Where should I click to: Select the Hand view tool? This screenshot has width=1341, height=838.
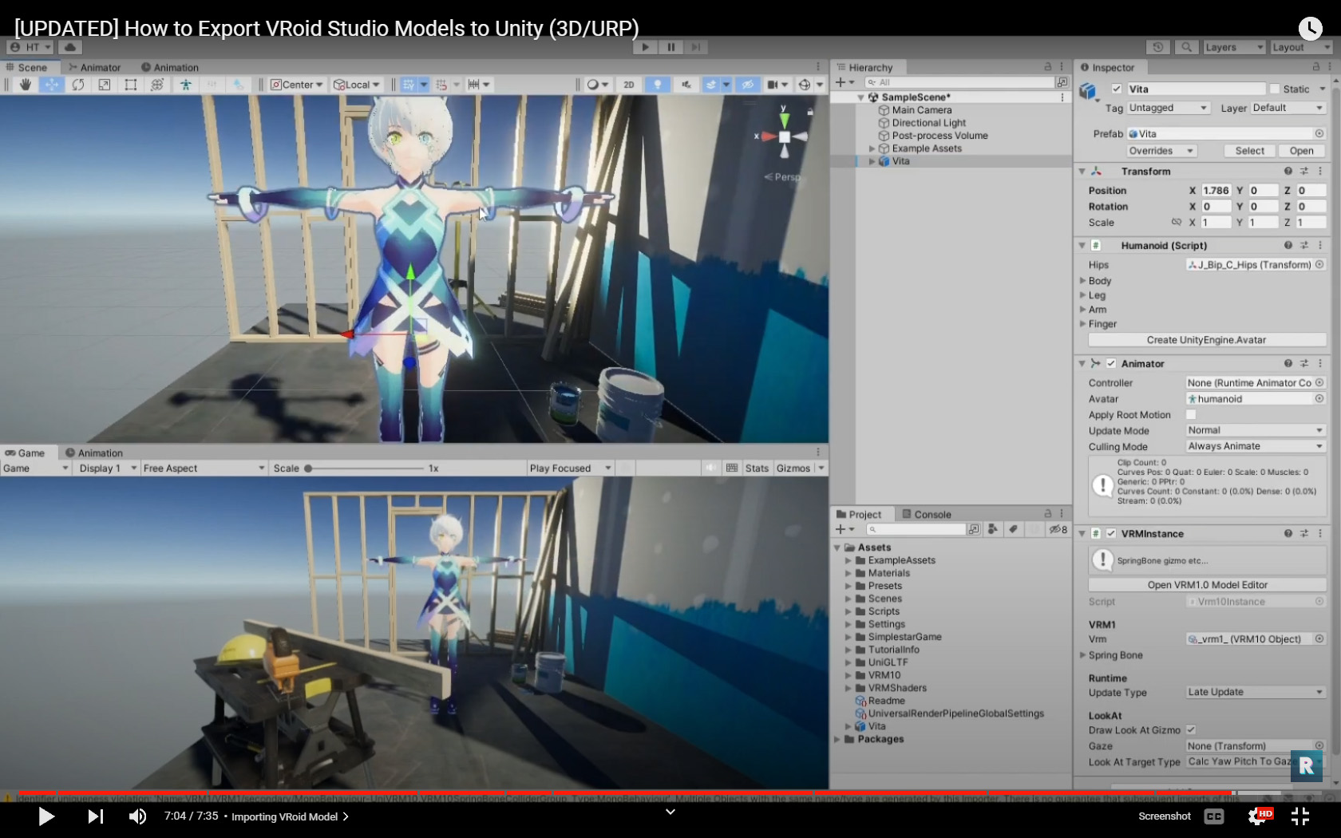pyautogui.click(x=25, y=85)
